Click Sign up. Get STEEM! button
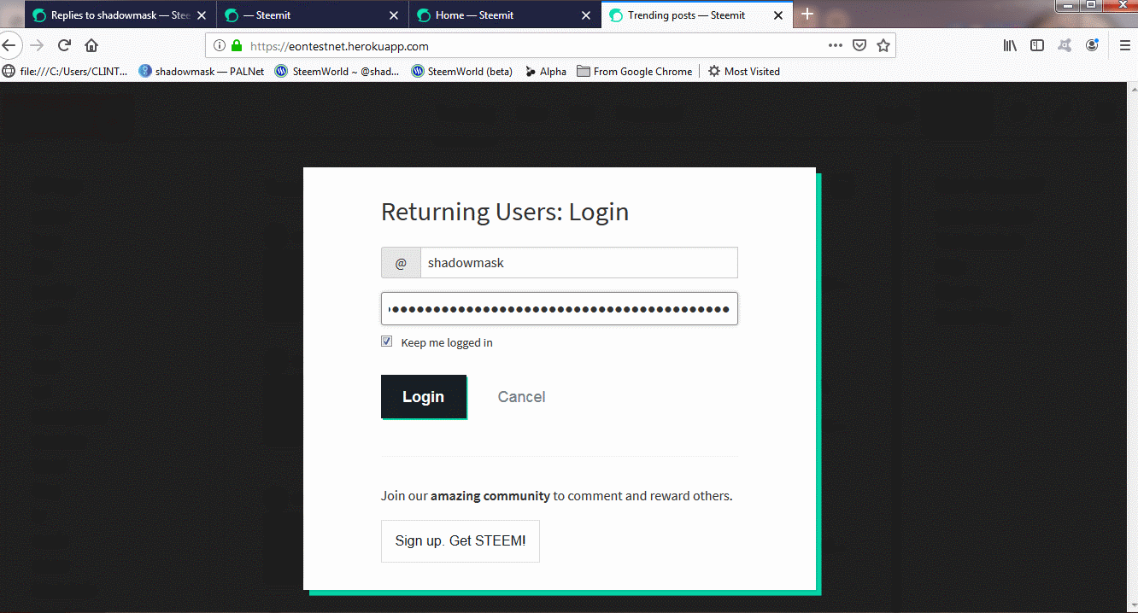The height and width of the screenshot is (613, 1138). click(460, 541)
